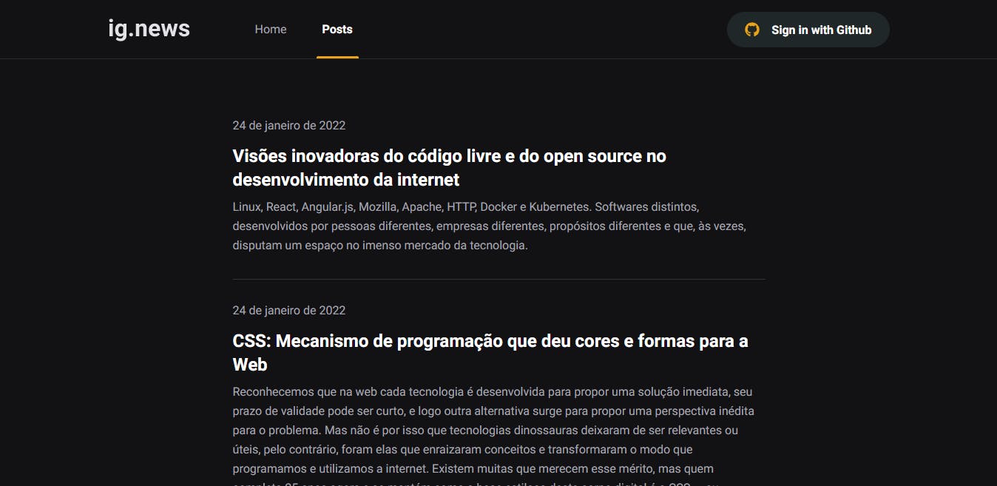Screen dimensions: 997x486
Task: Select the Posts tab
Action: 337,30
